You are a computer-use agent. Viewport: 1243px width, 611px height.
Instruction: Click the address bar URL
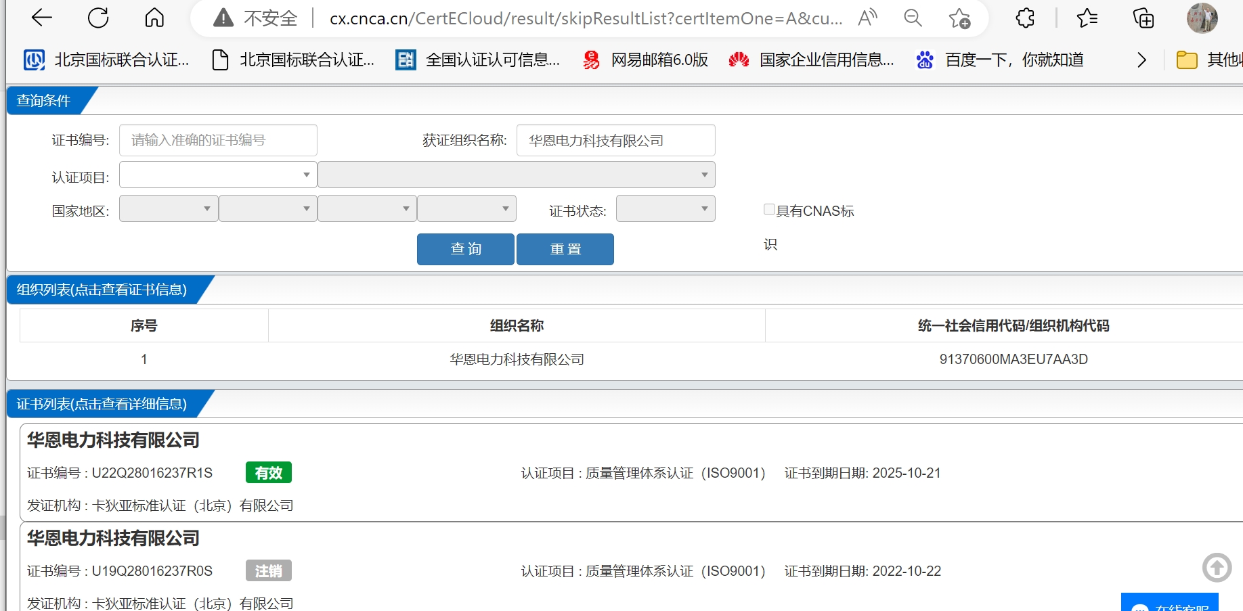[586, 18]
